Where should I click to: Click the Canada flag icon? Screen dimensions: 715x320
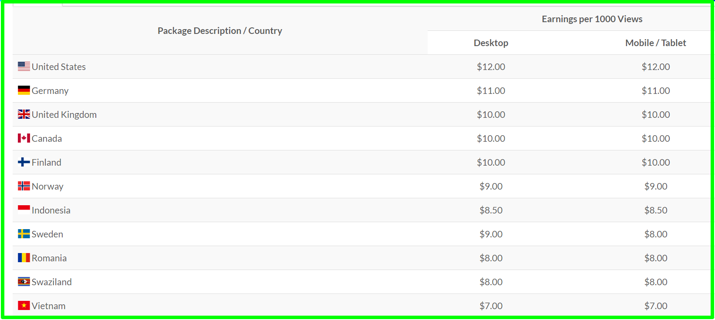(x=24, y=138)
